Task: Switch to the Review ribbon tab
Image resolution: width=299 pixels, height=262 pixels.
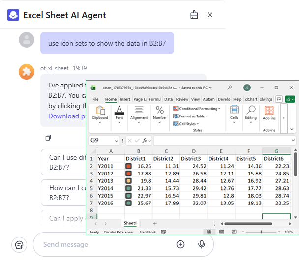Action: 182,99
